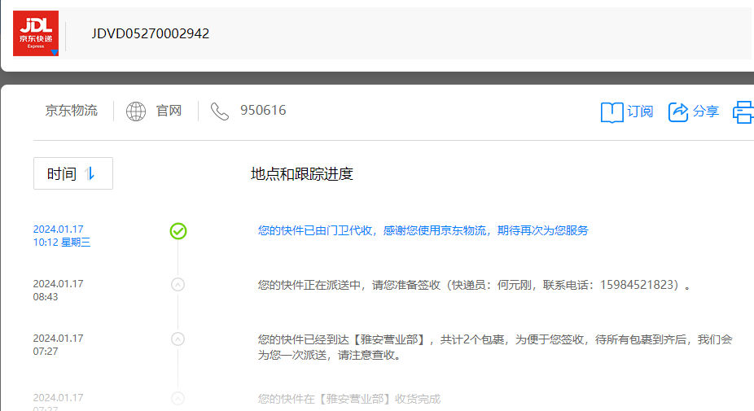
Task: Share tracking via the 分享 label
Action: point(706,111)
